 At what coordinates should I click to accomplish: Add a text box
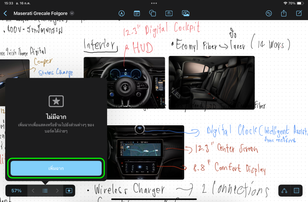click(x=169, y=13)
